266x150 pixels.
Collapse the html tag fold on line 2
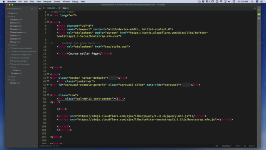(x=48, y=15)
